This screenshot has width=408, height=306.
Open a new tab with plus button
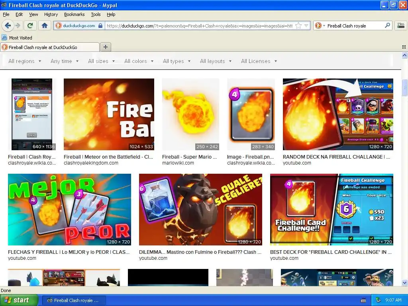pyautogui.click(x=105, y=47)
